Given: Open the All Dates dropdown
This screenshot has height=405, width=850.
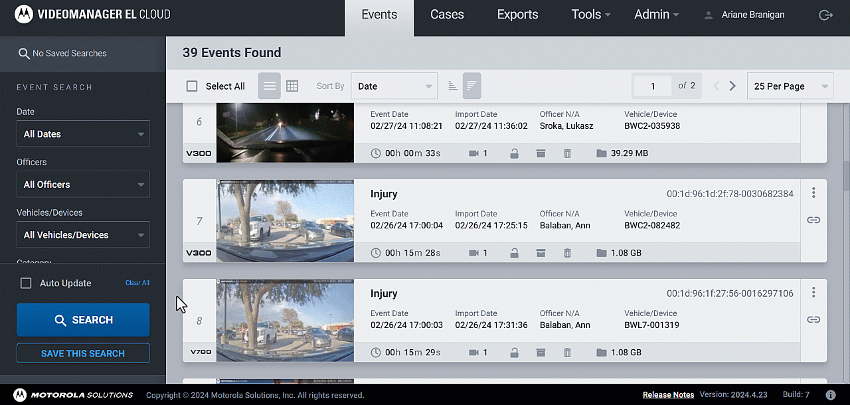Looking at the screenshot, I should click(x=83, y=134).
